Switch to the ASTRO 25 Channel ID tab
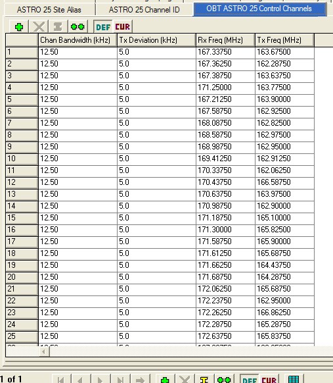The width and height of the screenshot is (333, 383). (144, 9)
